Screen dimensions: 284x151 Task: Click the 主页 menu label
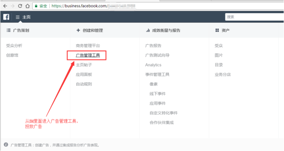tap(26, 17)
